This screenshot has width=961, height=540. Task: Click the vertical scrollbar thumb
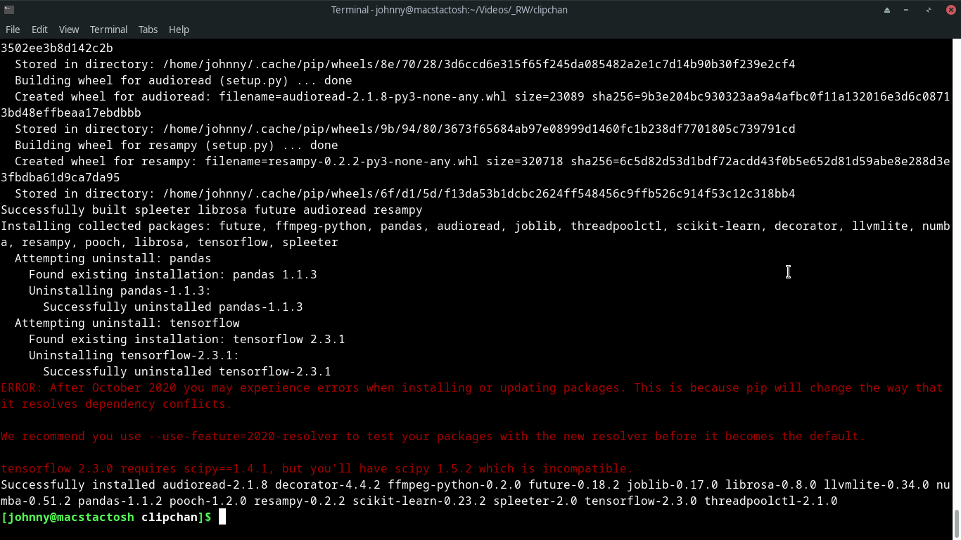point(957,524)
